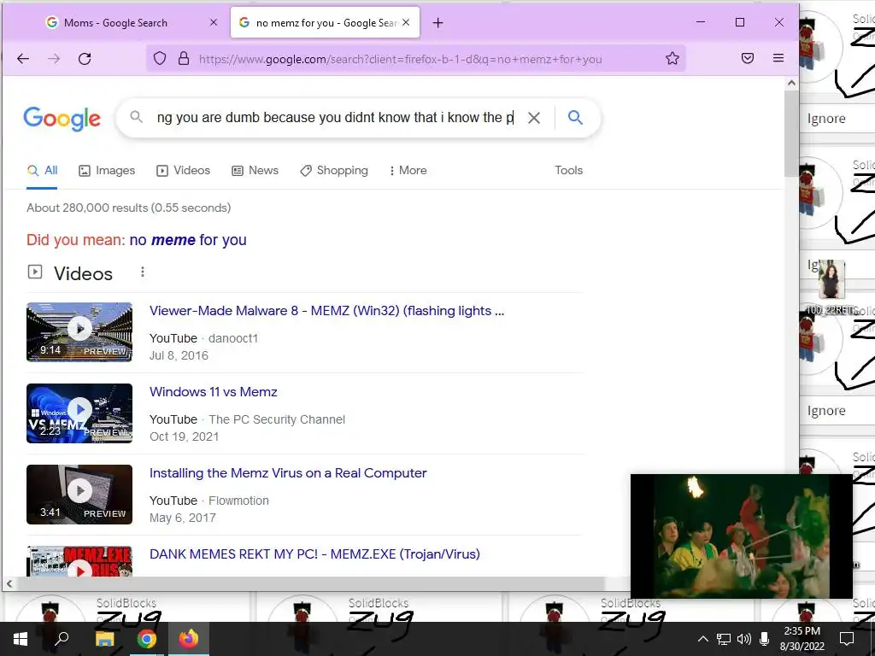This screenshot has width=875, height=656.
Task: Open the shield tracking protection icon
Action: 160,59
